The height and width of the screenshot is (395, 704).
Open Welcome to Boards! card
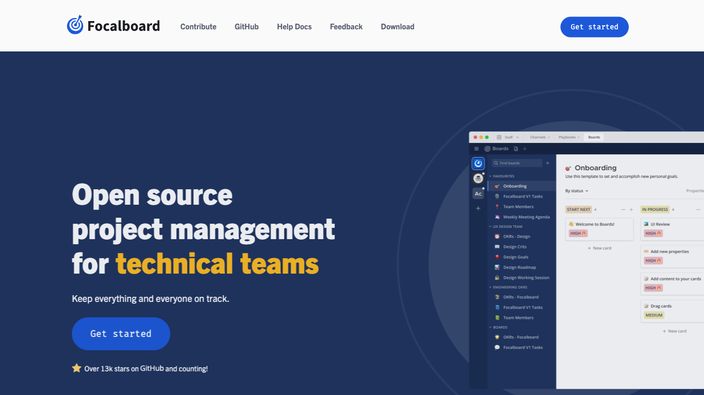coord(599,229)
